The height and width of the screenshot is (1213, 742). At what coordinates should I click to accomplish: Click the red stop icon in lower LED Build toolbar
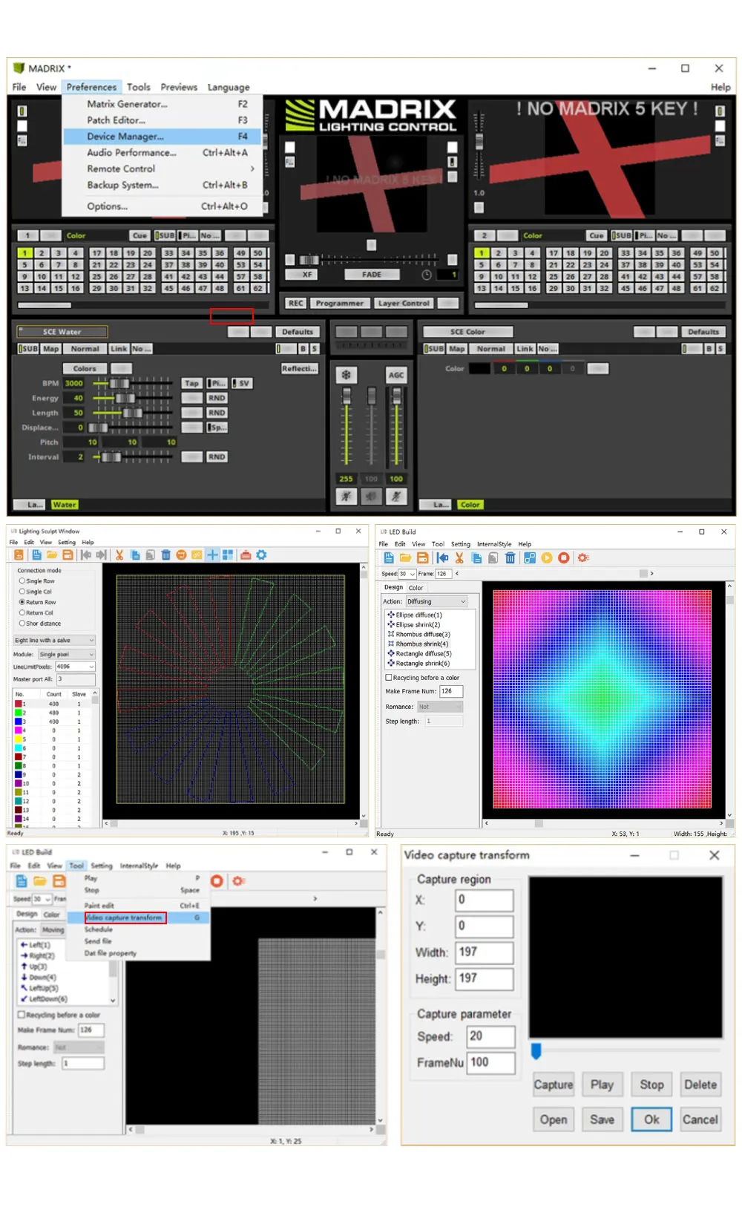click(x=217, y=880)
